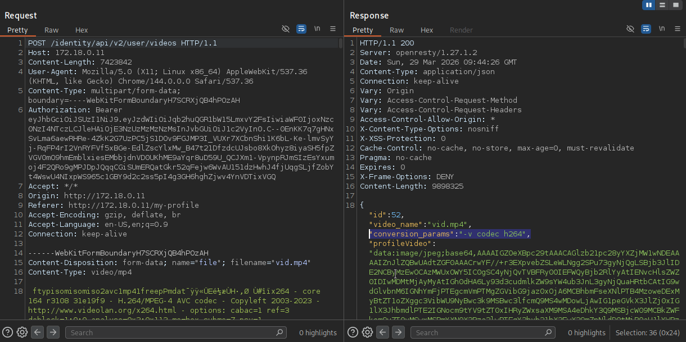
Task: Select top-bottom split layout icon
Action: [x=662, y=5]
